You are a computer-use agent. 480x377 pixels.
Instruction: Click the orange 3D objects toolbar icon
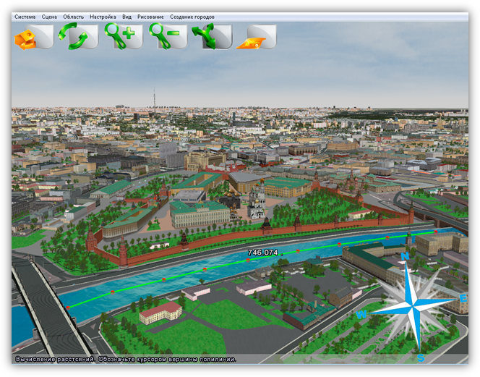33,36
